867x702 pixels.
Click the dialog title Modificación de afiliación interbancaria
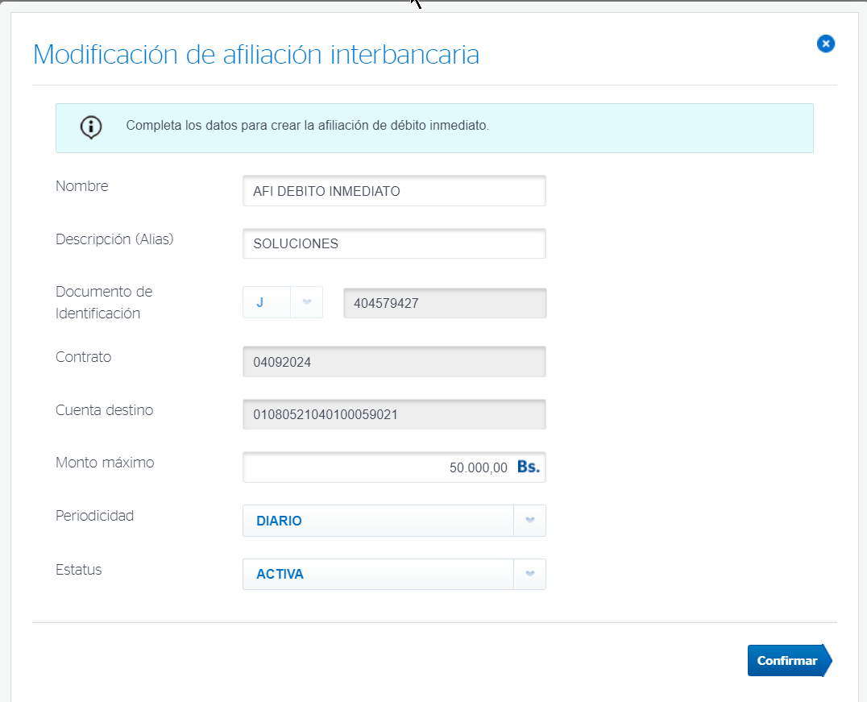pyautogui.click(x=256, y=54)
